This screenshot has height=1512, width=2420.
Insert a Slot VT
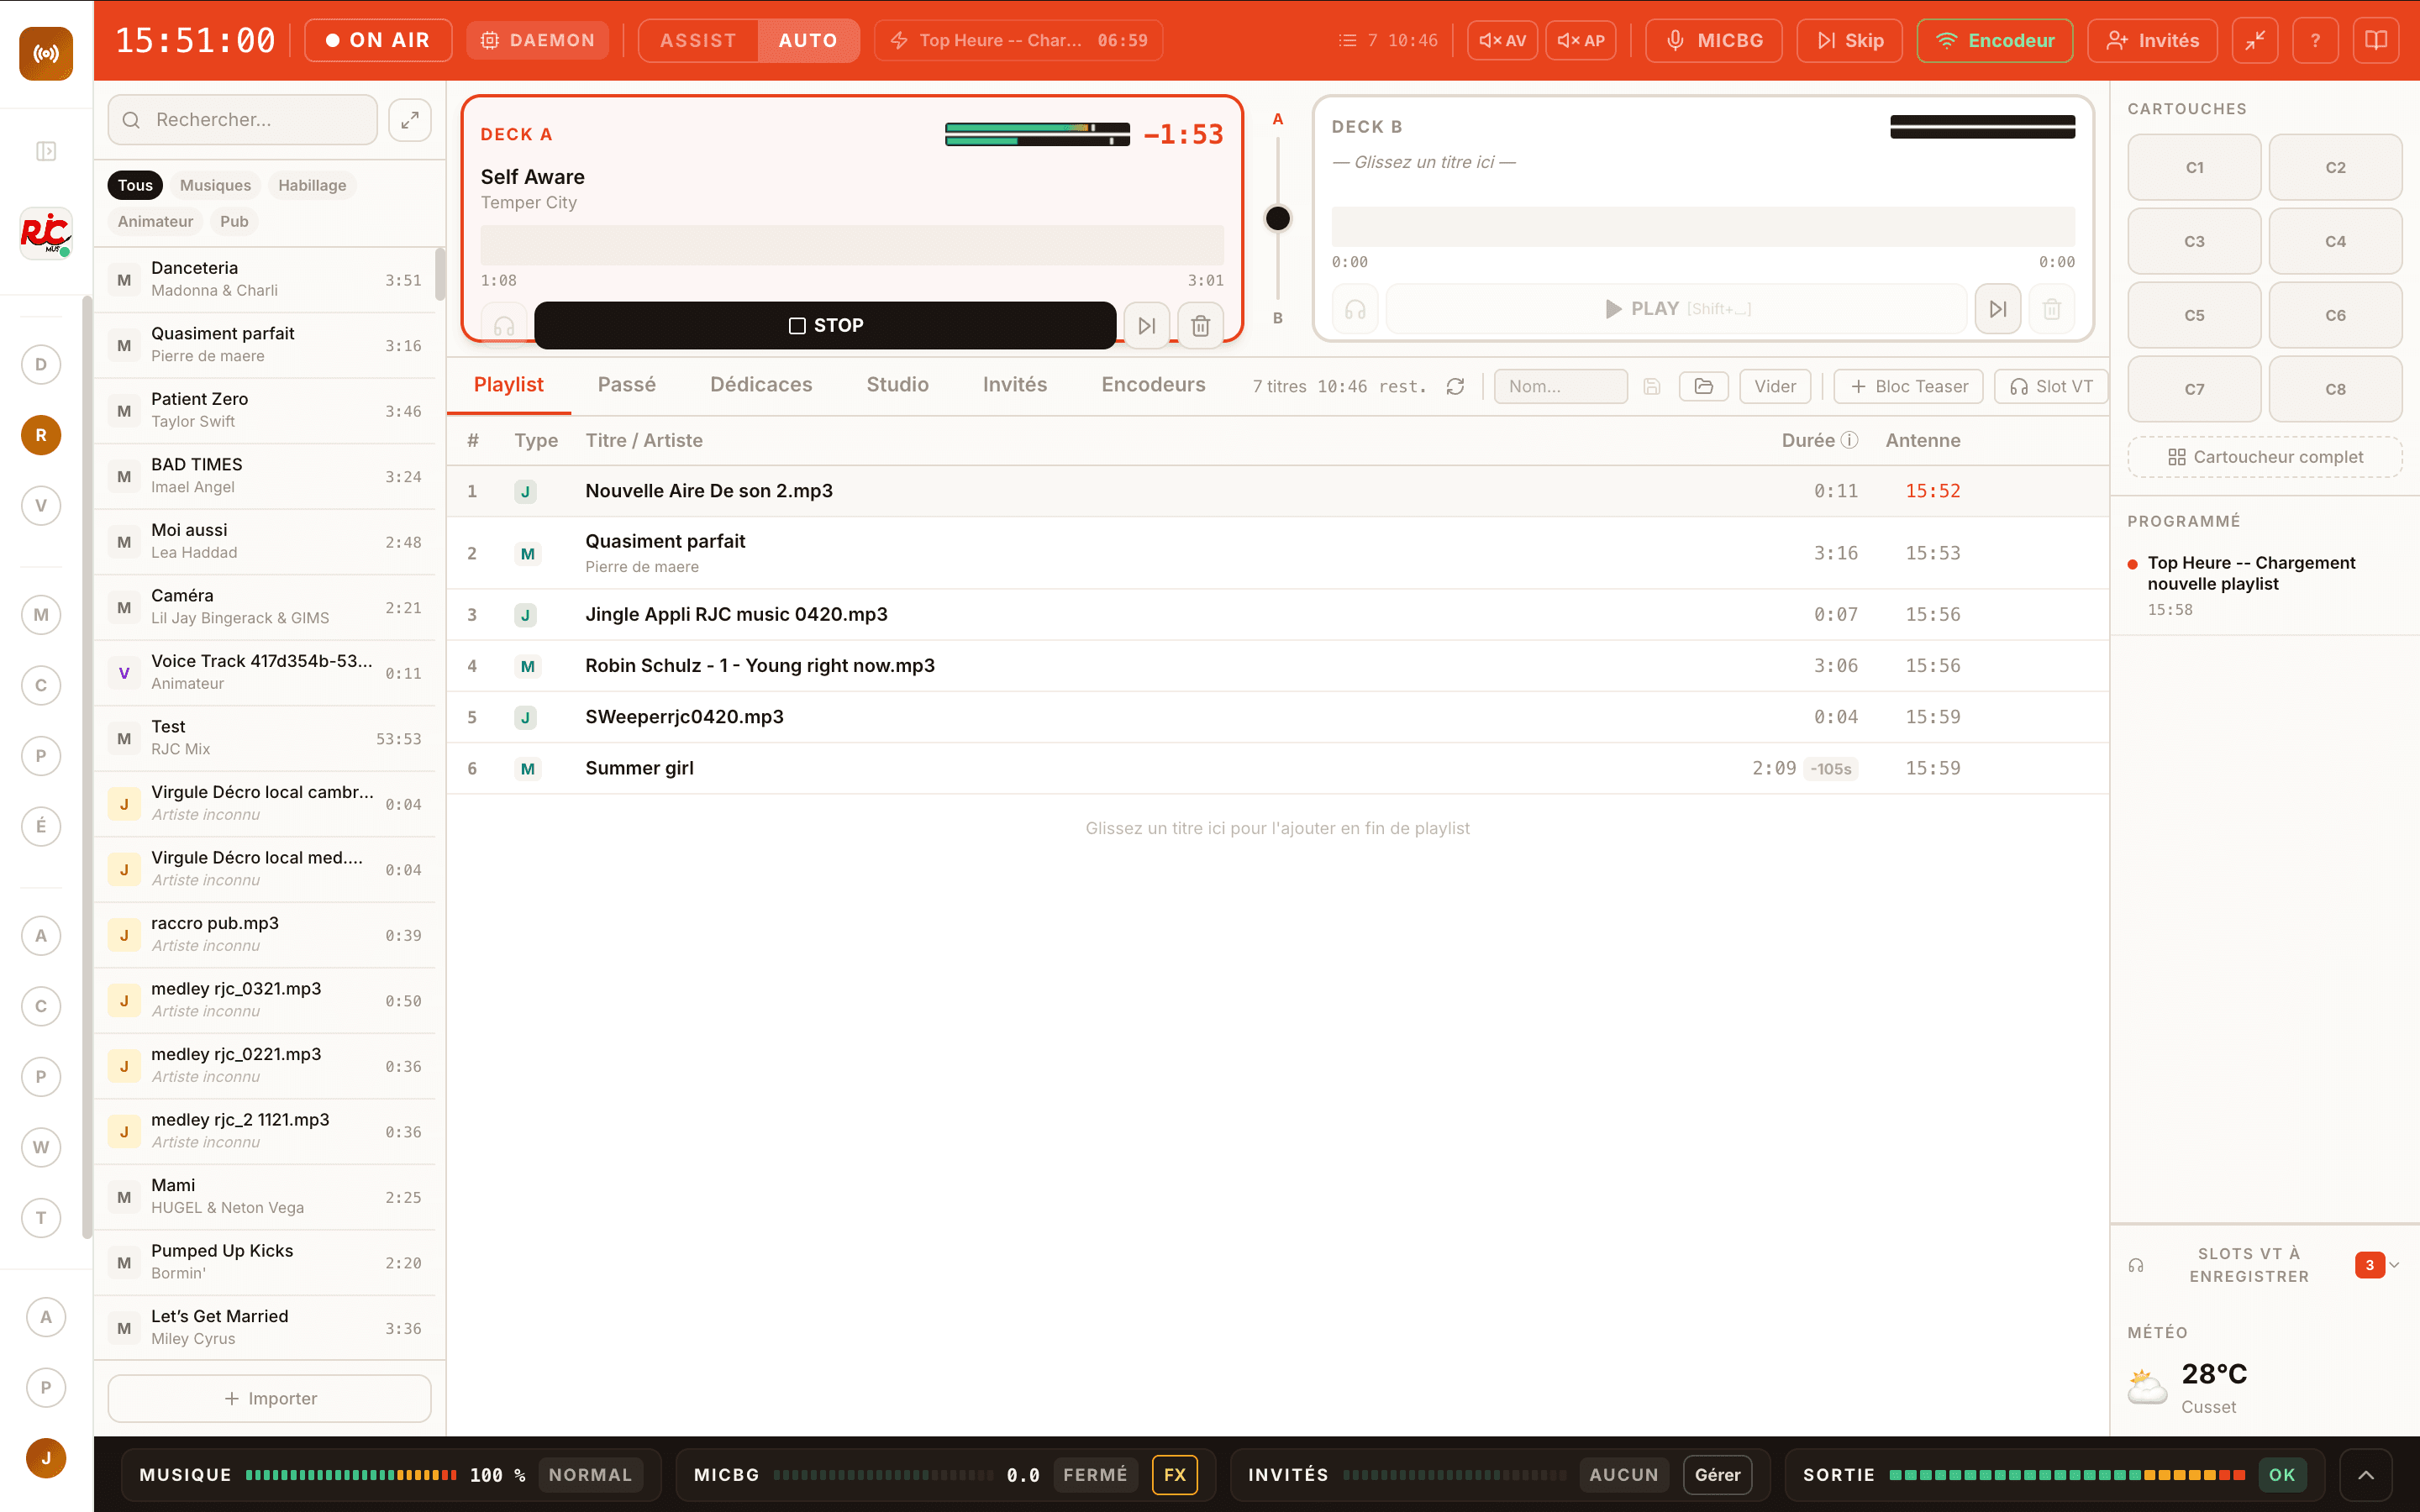tap(2051, 386)
